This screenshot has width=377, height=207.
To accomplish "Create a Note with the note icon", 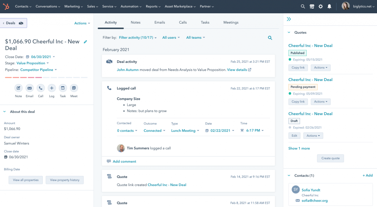I will pos(18,88).
